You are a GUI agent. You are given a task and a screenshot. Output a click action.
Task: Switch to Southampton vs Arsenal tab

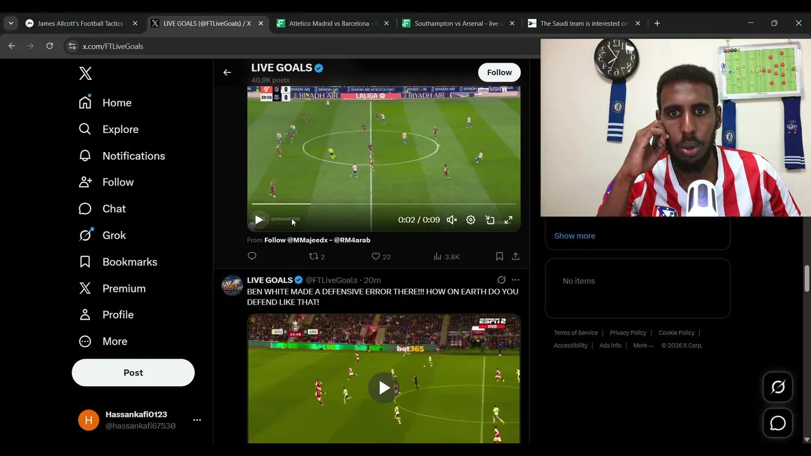[x=459, y=23]
